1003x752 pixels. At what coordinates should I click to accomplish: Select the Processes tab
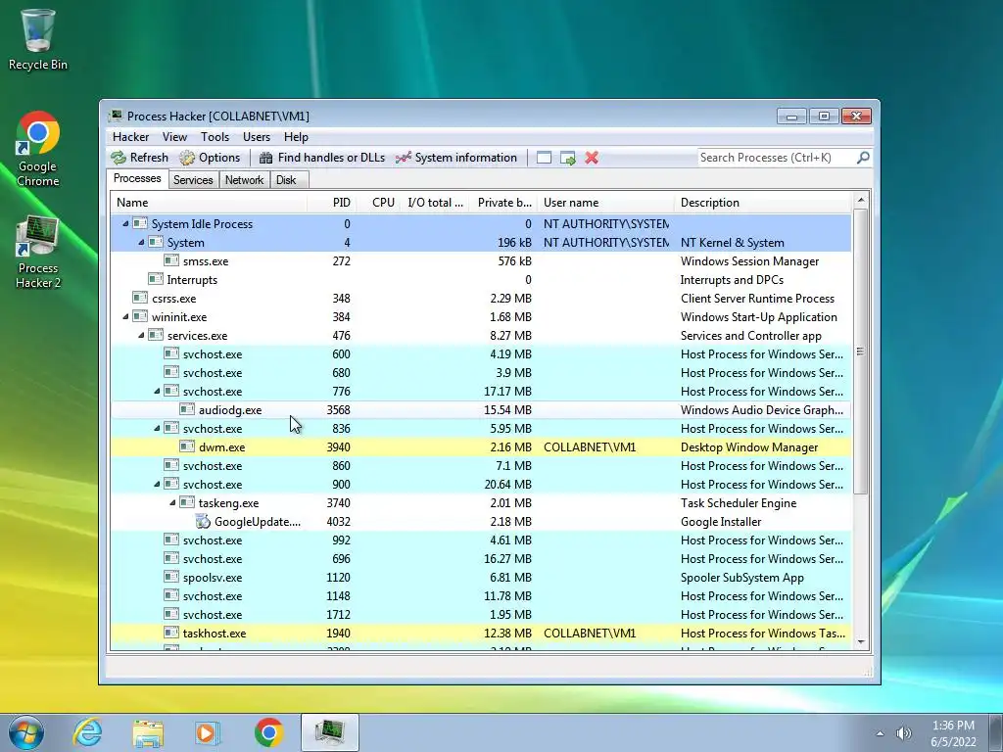(137, 178)
